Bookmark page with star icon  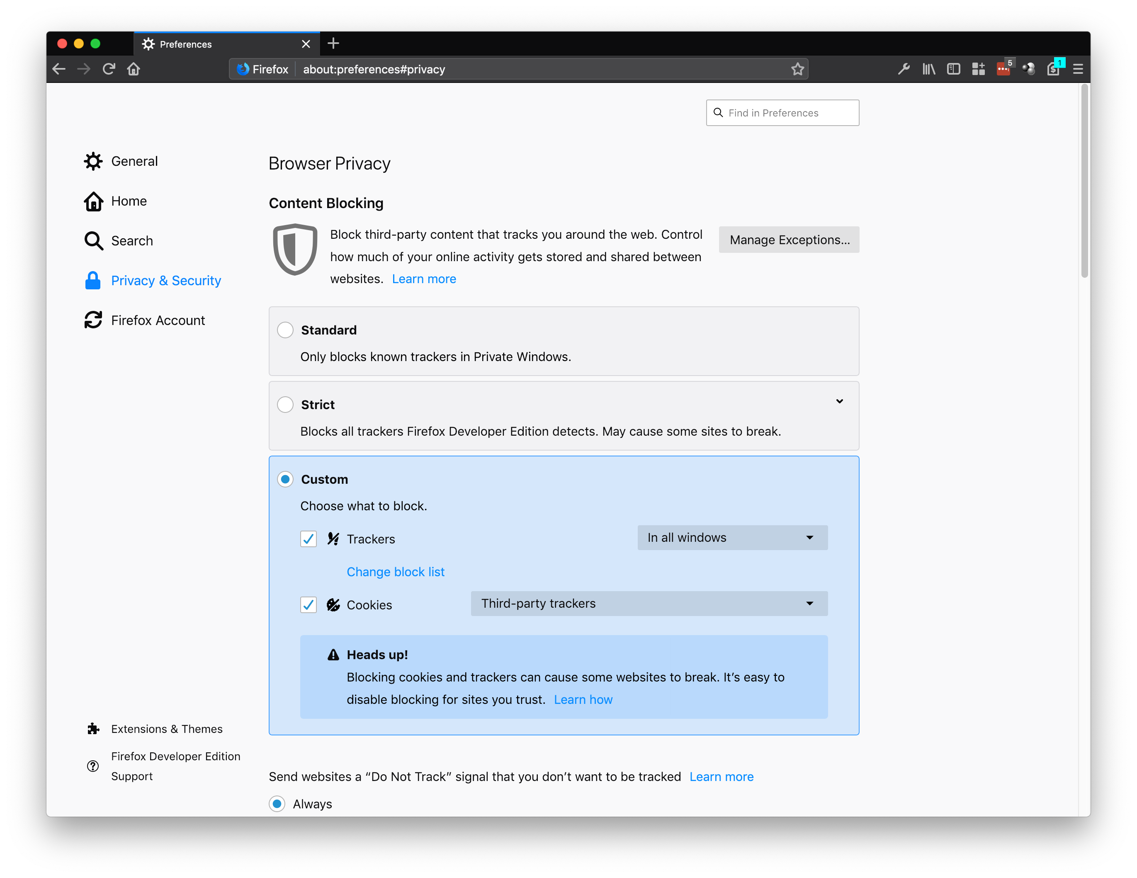(797, 69)
